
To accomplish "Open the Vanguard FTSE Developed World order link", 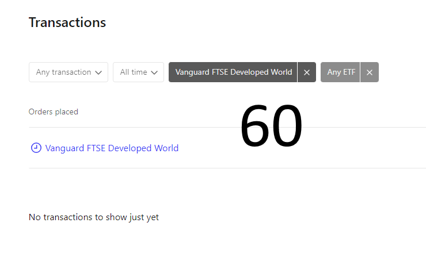I will [112, 148].
